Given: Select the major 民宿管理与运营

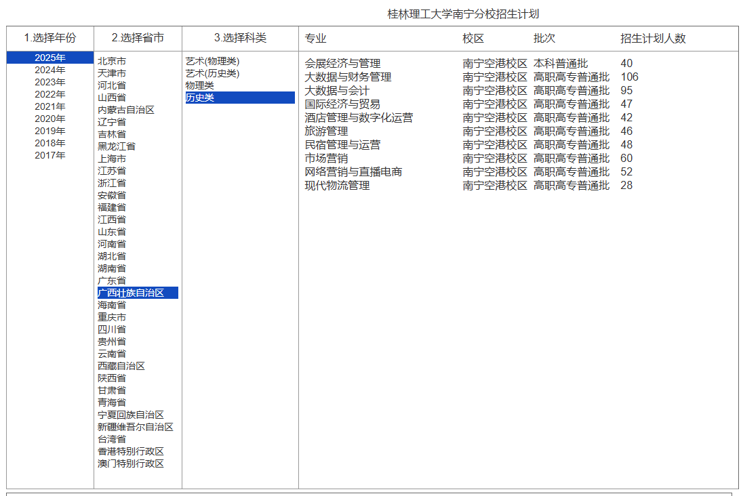Looking at the screenshot, I should pos(342,144).
